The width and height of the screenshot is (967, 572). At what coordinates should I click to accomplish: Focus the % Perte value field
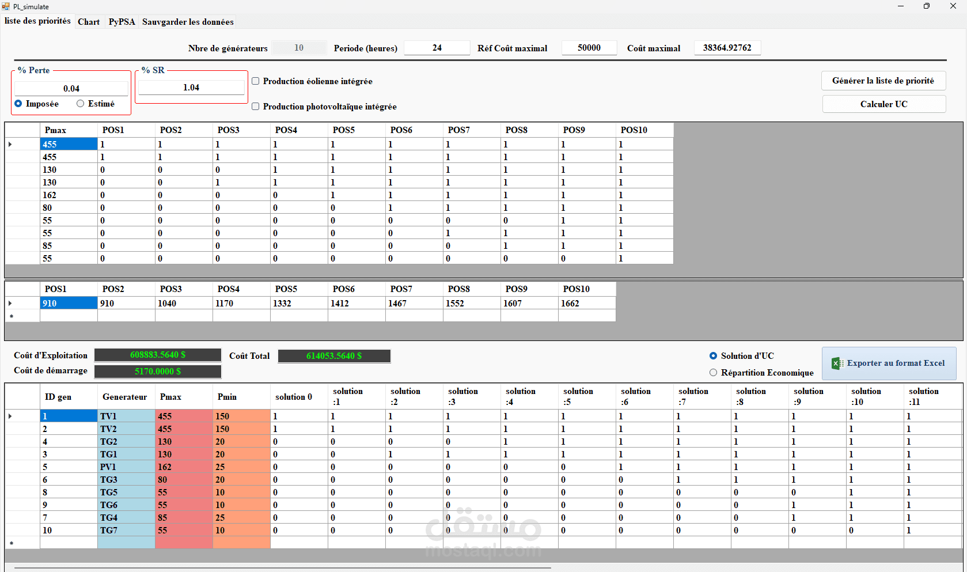click(x=71, y=88)
